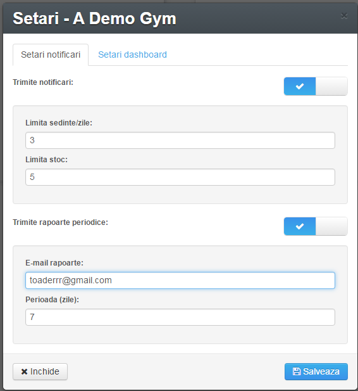This screenshot has height=391, width=358.
Task: Click the Perioada (zile) input field
Action: coord(180,317)
